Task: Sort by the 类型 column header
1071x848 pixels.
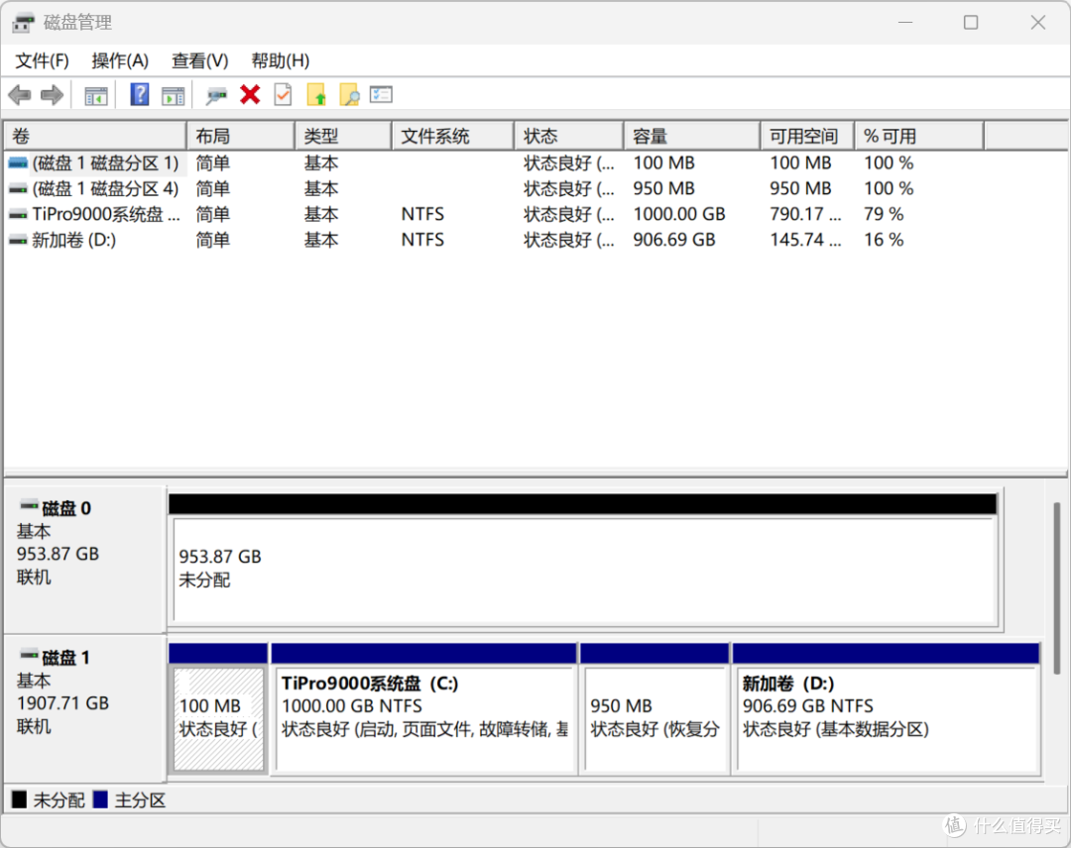Action: 343,136
